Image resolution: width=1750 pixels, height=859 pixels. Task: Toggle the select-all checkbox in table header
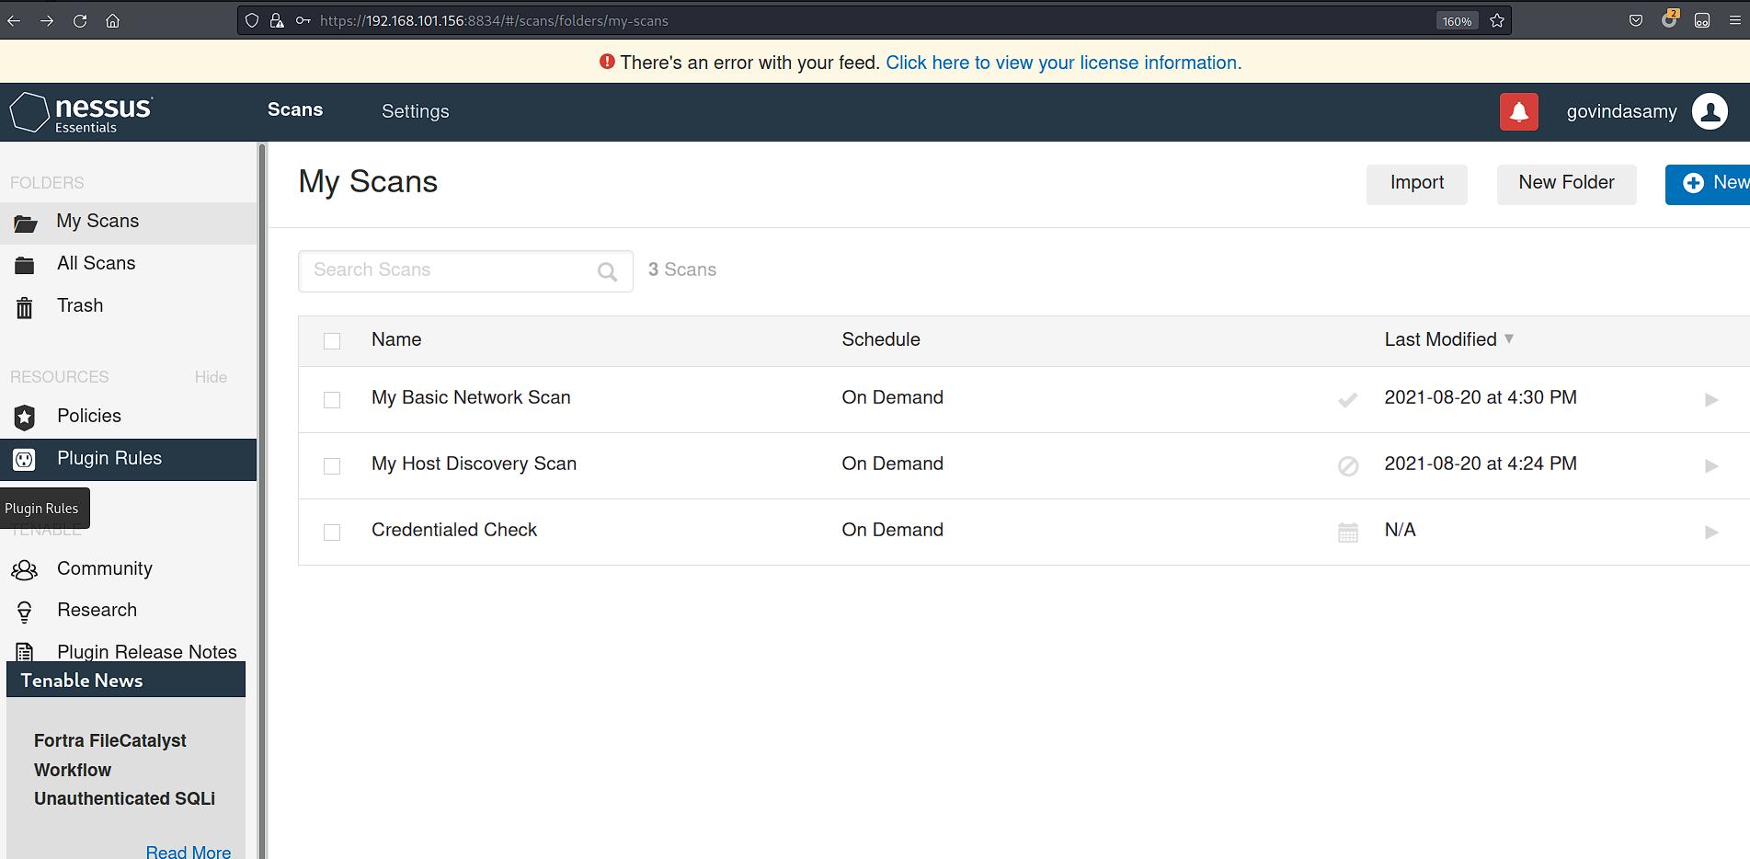[332, 341]
